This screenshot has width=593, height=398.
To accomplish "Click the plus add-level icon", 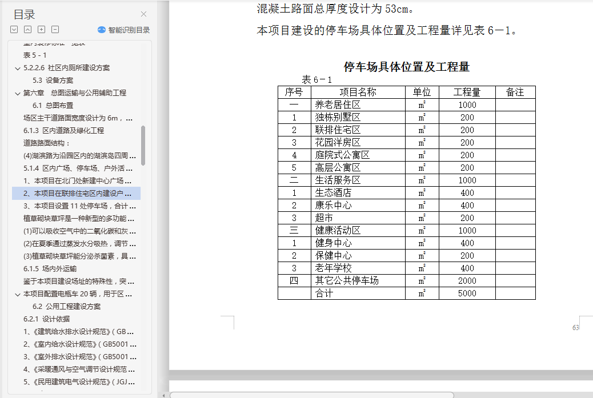I will click(x=42, y=30).
